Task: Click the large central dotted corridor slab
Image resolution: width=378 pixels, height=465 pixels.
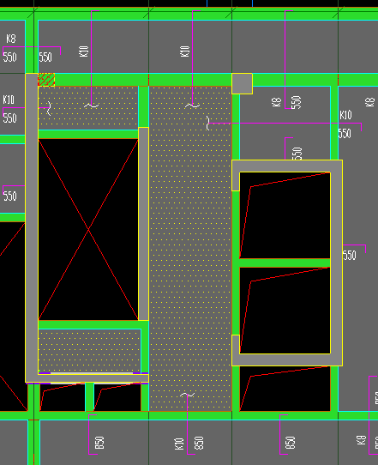Action: coord(190,248)
